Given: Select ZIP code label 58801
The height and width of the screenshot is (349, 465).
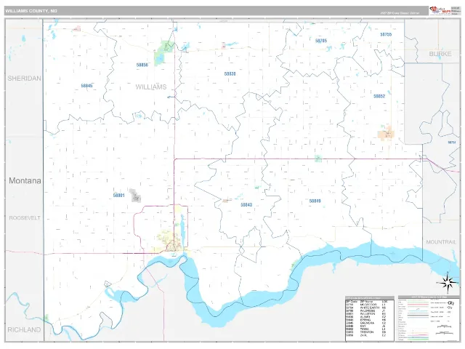Looking at the screenshot, I should click(119, 196).
